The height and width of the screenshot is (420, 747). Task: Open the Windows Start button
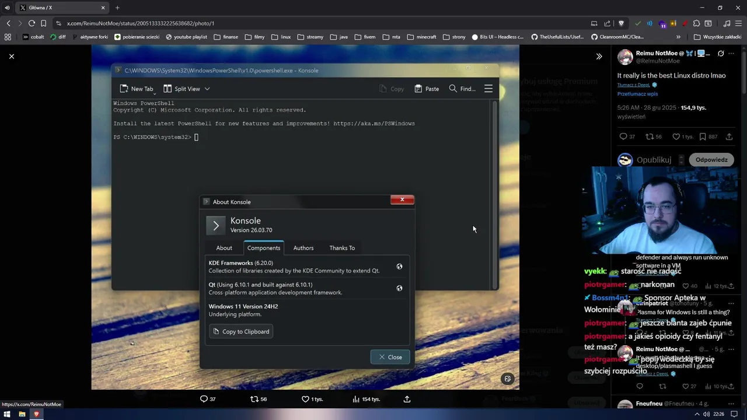(8, 414)
